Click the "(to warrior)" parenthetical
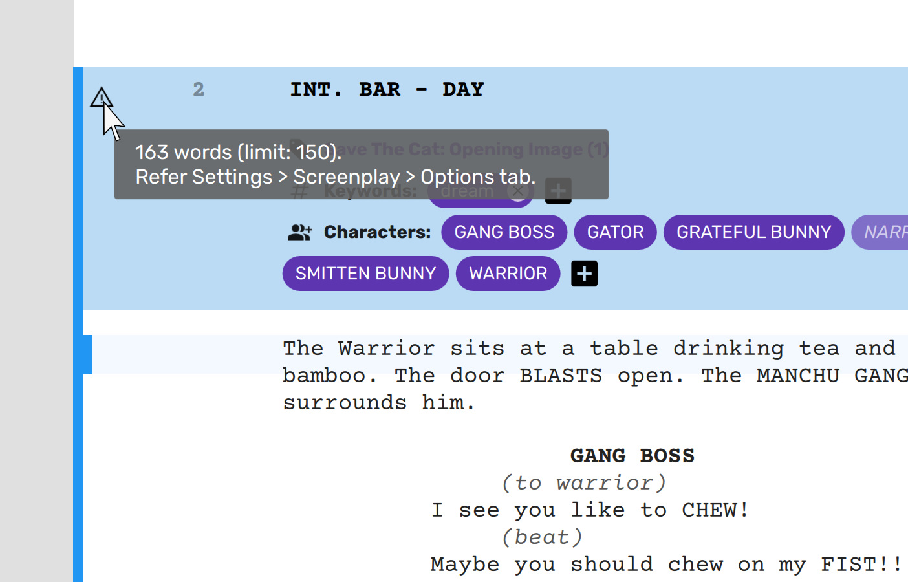Screen dimensions: 908x582 583,483
